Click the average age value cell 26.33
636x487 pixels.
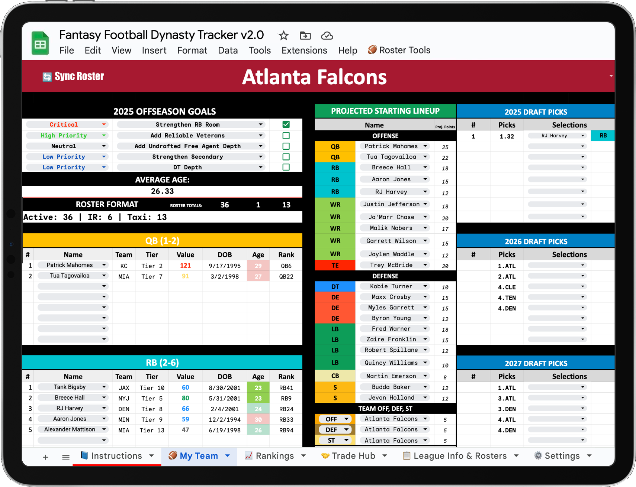click(162, 191)
